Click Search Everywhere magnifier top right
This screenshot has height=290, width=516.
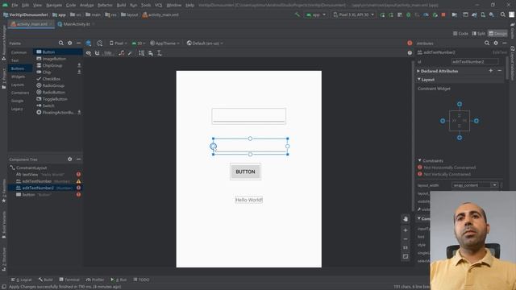click(x=503, y=14)
